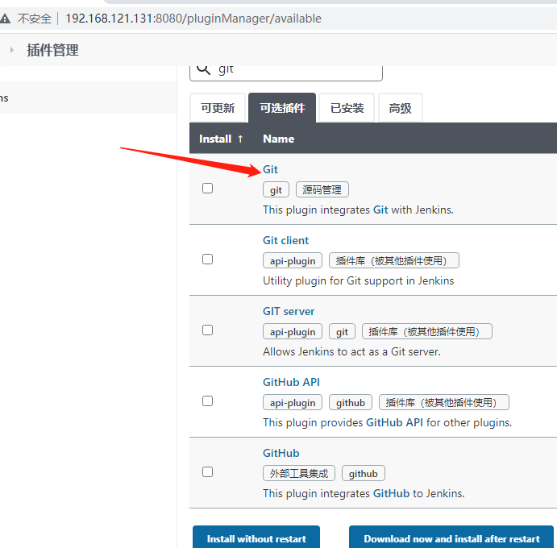Click git tag under GIT server
557x548 pixels.
pos(342,332)
